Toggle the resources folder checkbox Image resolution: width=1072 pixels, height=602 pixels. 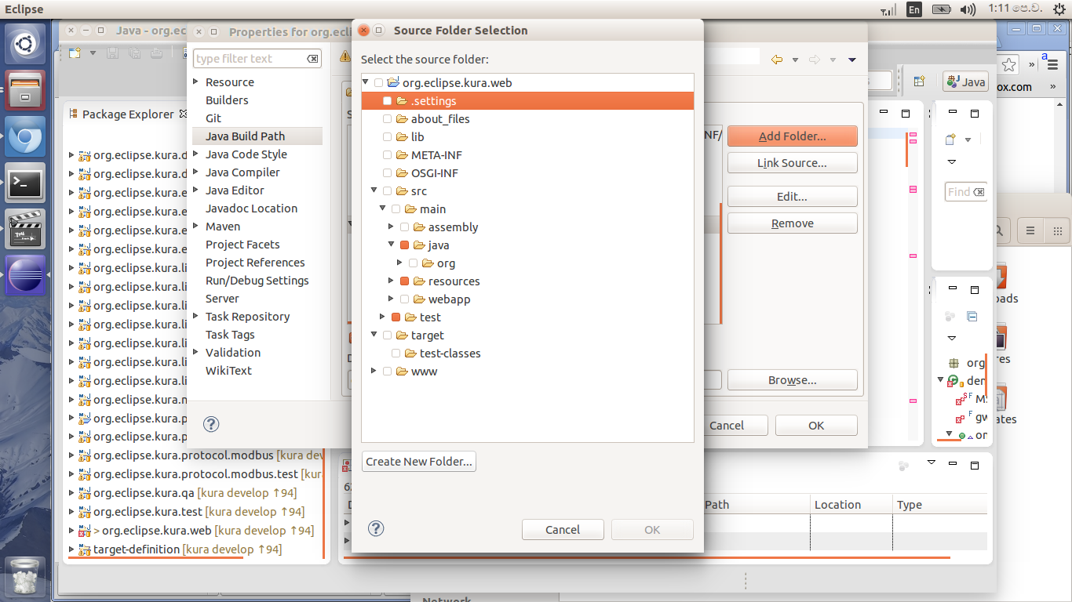404,281
